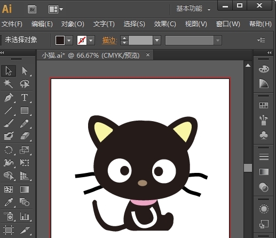Open Adobe Bridge via Br icon
This screenshot has width=276, height=238.
(x=32, y=9)
